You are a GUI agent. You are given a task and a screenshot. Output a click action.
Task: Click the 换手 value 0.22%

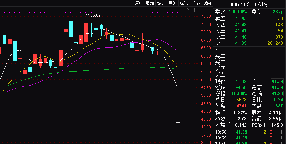click(x=241, y=113)
